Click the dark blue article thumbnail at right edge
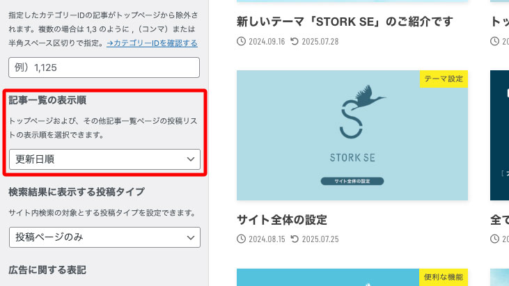 pos(499,135)
